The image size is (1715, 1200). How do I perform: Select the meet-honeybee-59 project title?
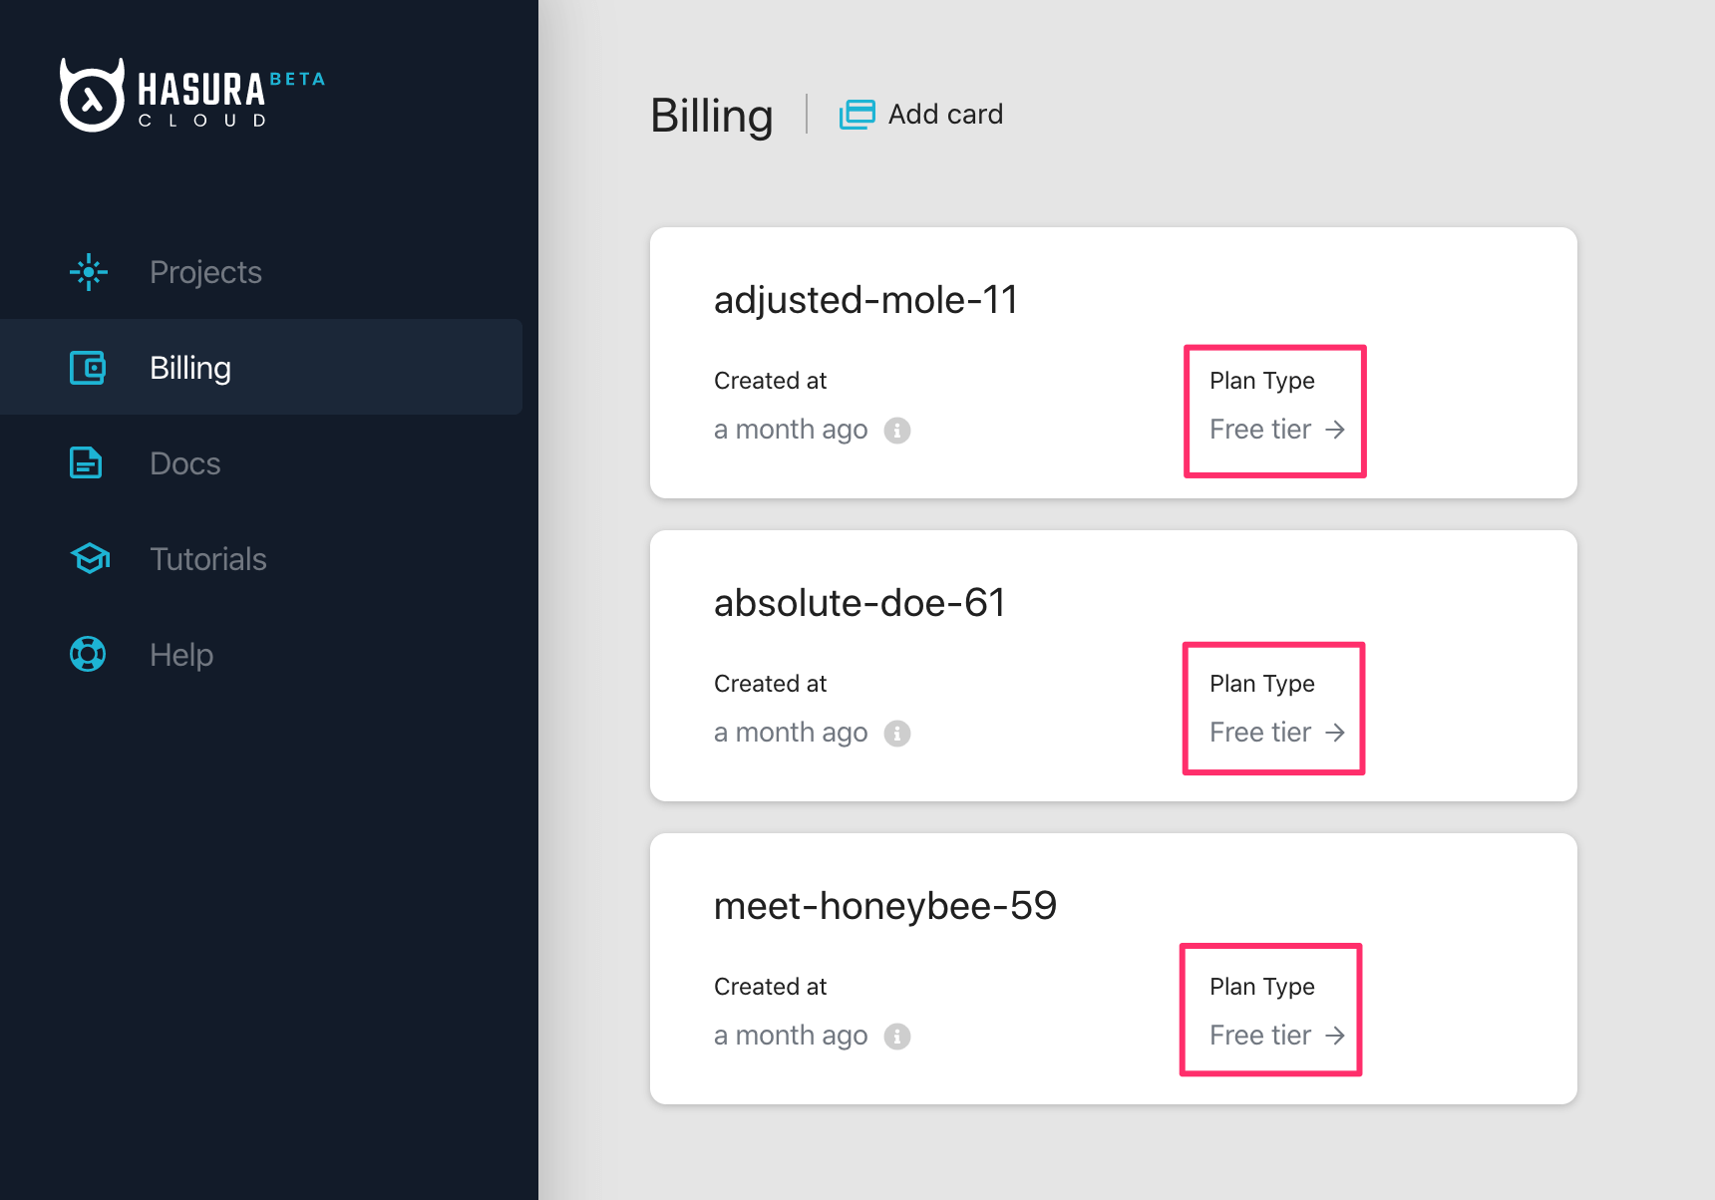coord(884,906)
